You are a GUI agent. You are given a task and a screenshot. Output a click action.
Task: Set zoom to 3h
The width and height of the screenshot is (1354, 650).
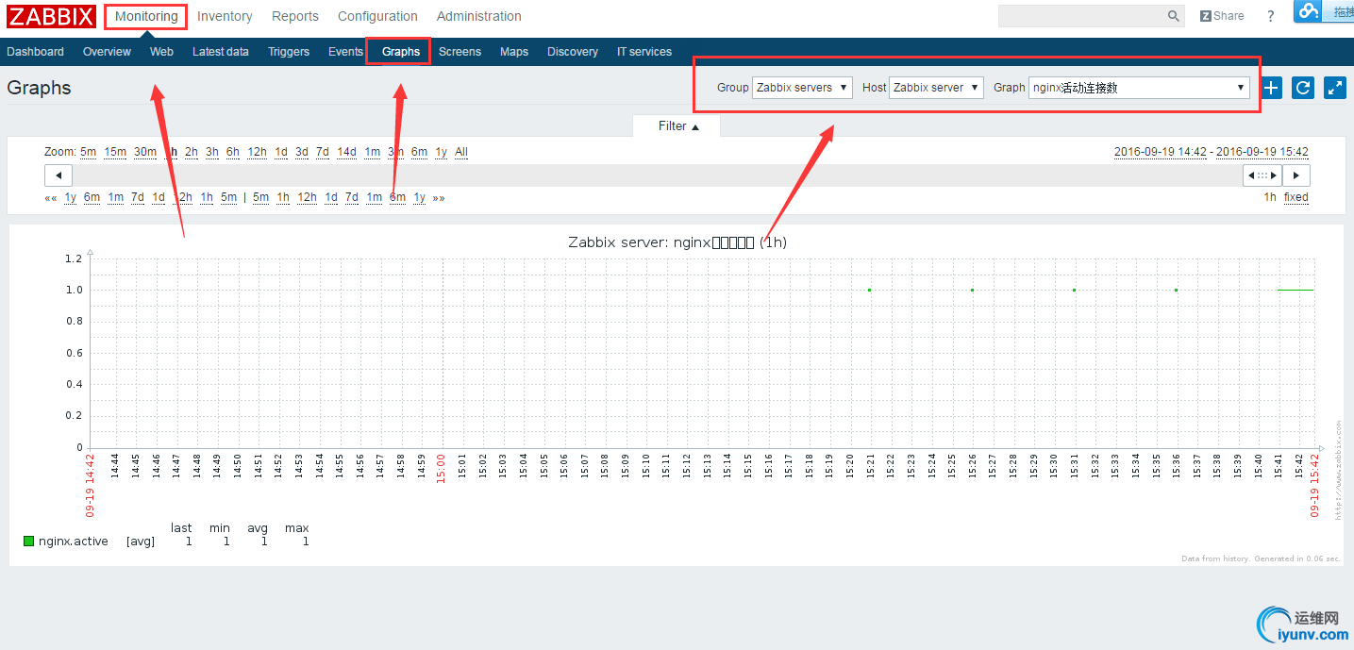(x=212, y=152)
